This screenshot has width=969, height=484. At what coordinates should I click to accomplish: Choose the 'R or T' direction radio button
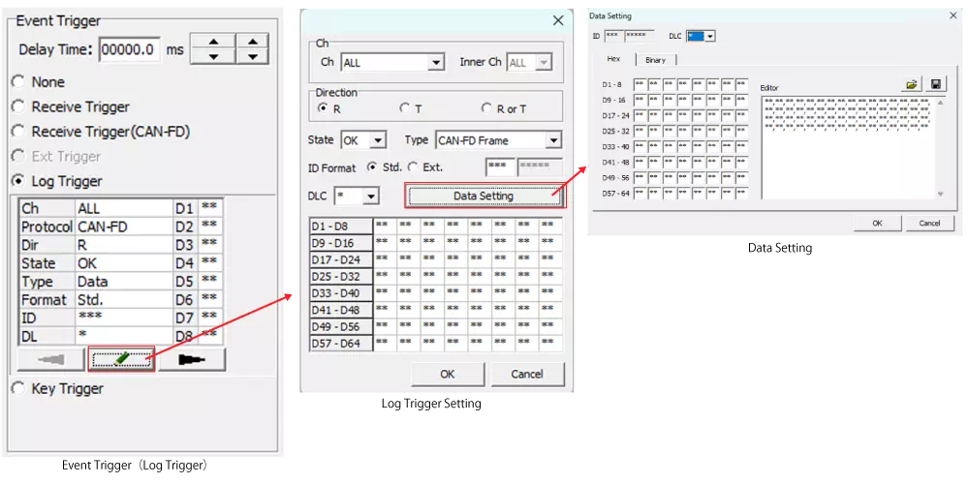pyautogui.click(x=486, y=108)
